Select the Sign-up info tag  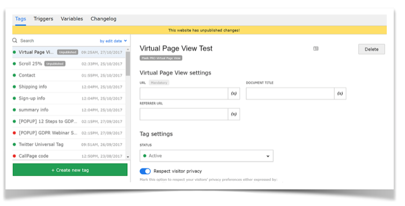pos(69,98)
